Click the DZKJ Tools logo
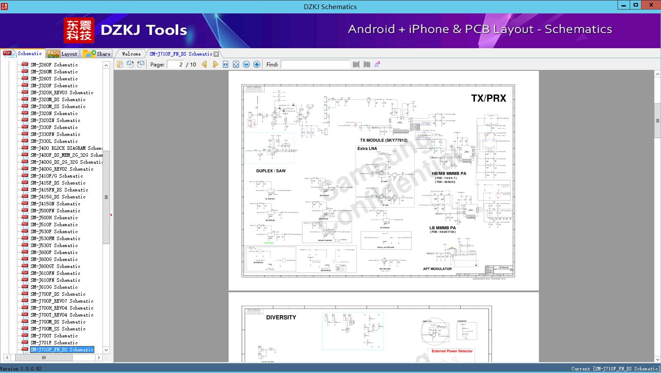 pyautogui.click(x=125, y=30)
